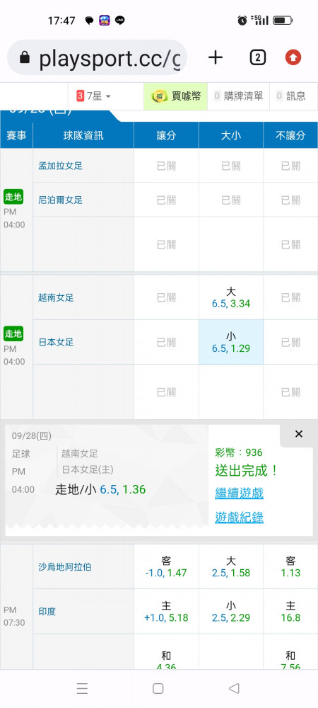
Task: Open the 訊息 tab
Action: [x=291, y=96]
